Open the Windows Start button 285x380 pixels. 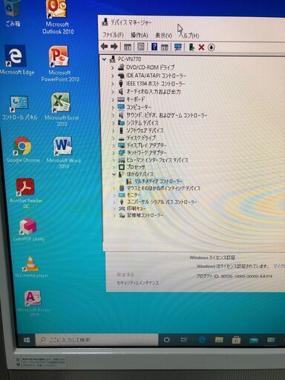click(x=27, y=340)
